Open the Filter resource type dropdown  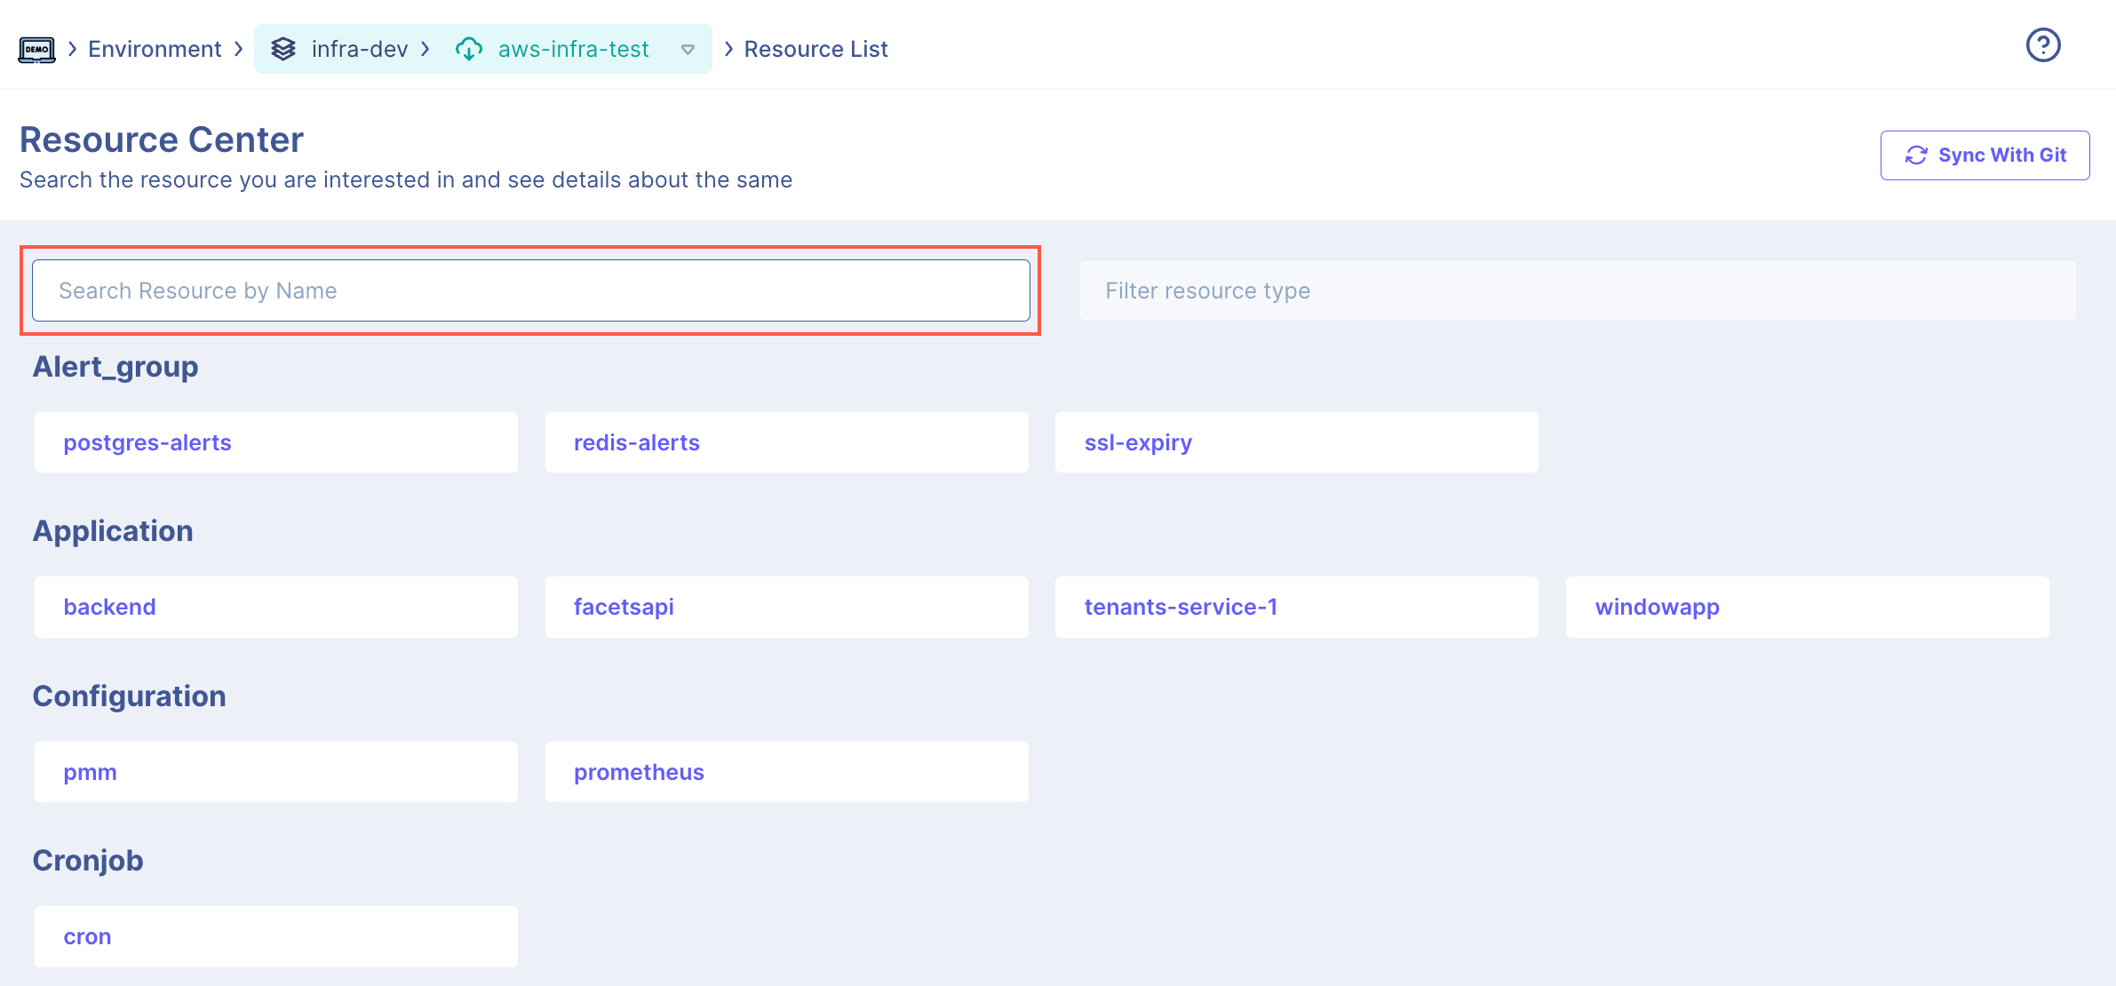1577,290
